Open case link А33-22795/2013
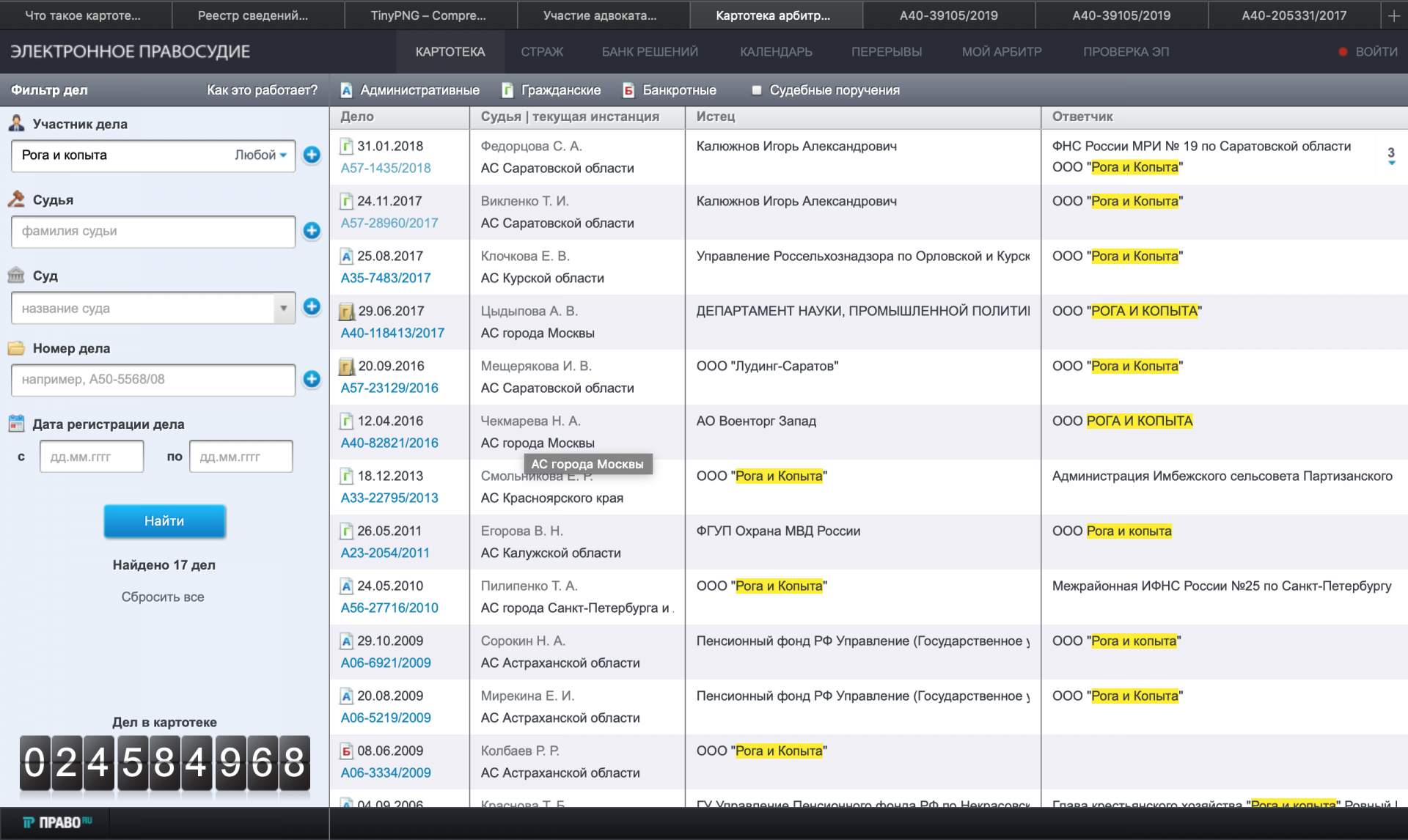 click(389, 498)
